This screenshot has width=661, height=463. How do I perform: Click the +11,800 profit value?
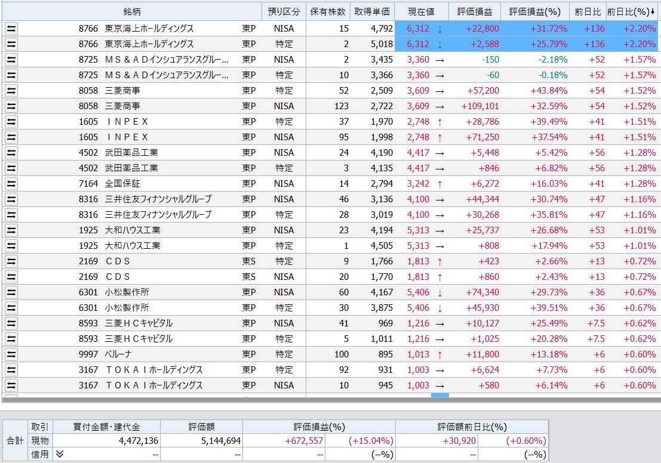pyautogui.click(x=482, y=354)
